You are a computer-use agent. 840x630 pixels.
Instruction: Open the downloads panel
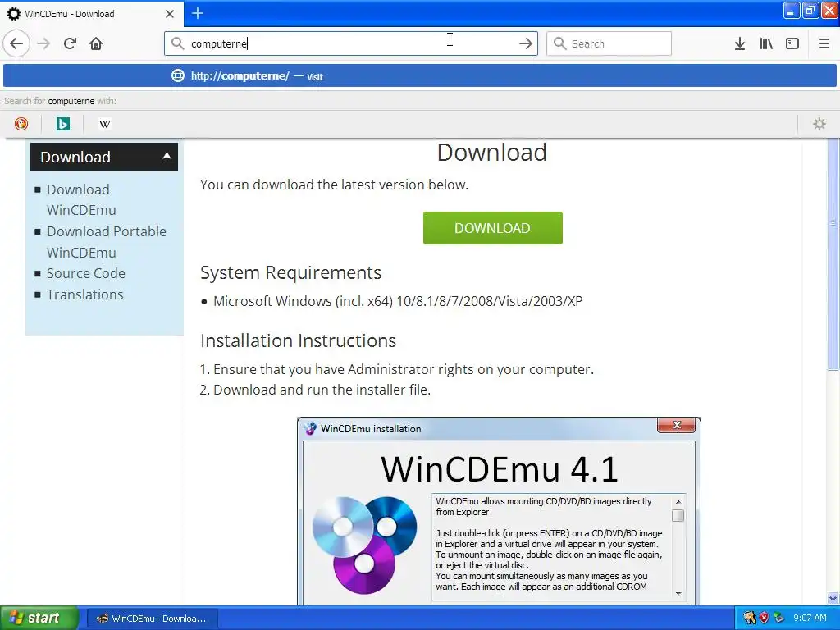[740, 43]
